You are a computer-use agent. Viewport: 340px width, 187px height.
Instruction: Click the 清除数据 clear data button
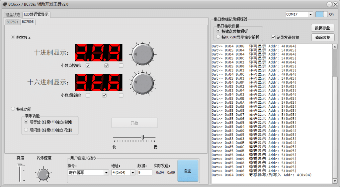[322, 37]
